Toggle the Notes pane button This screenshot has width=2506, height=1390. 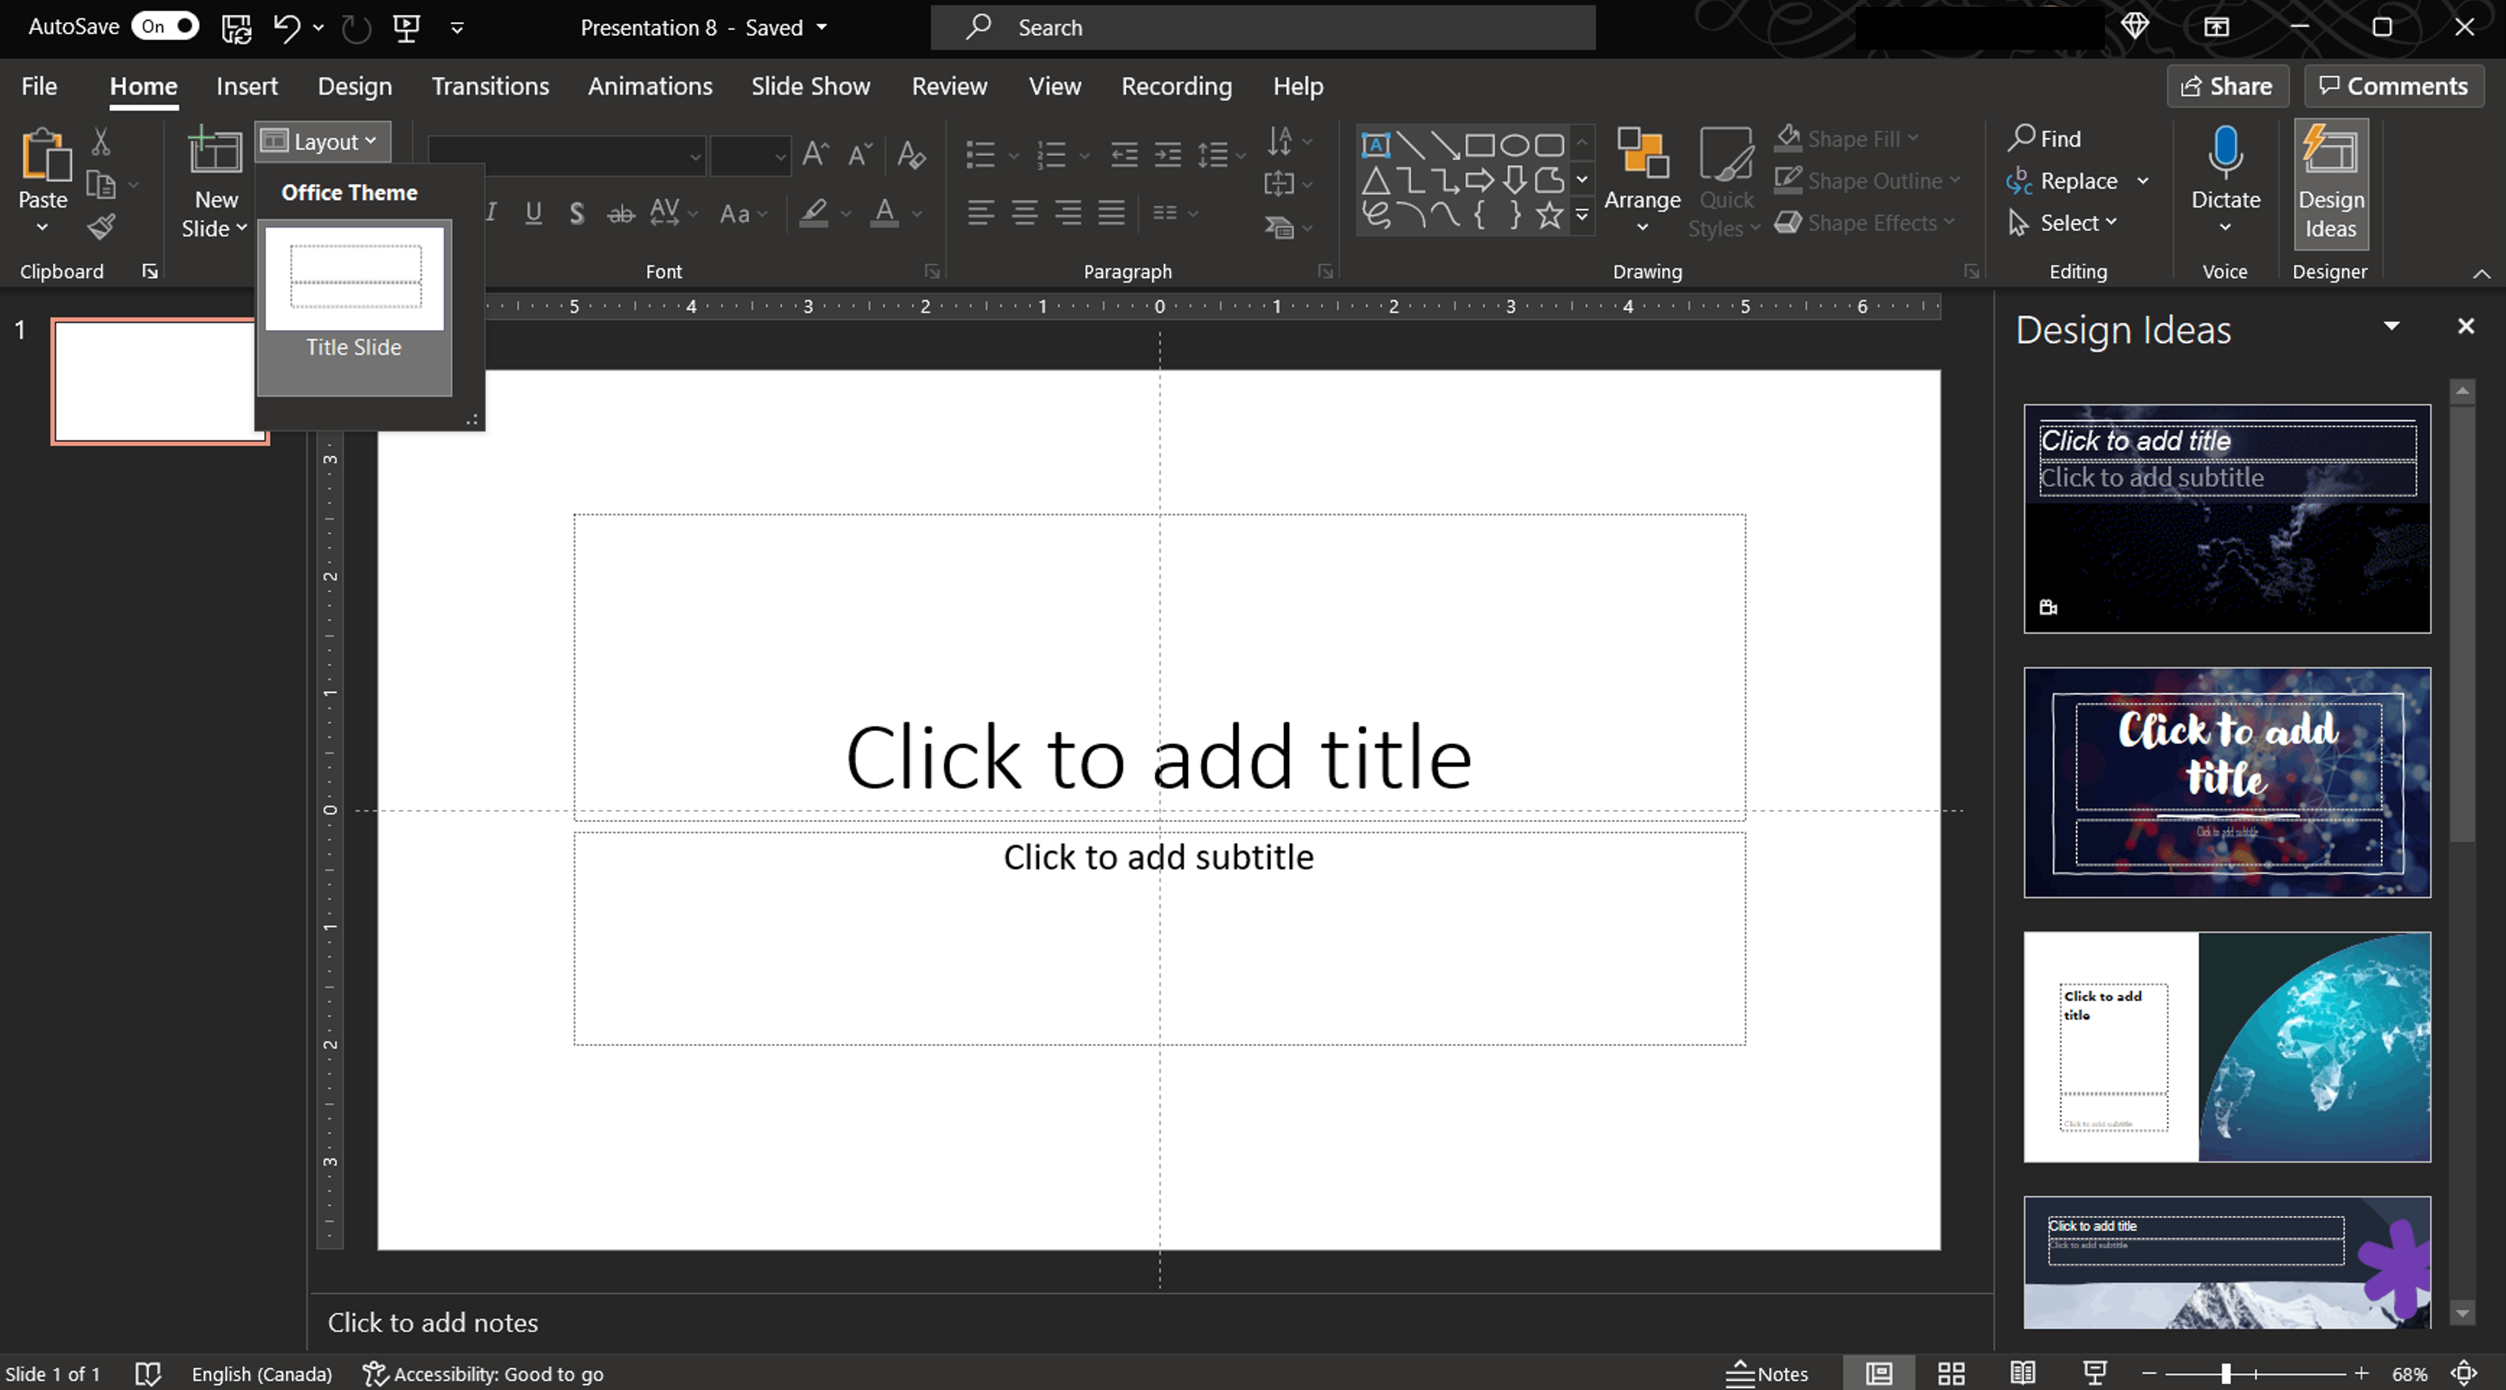(x=1767, y=1374)
